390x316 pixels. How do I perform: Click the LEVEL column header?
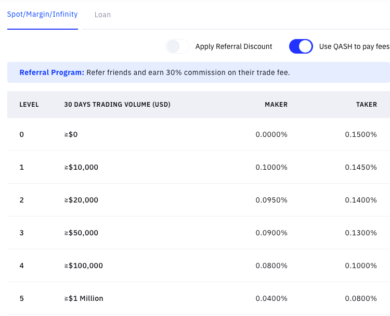[x=29, y=105]
